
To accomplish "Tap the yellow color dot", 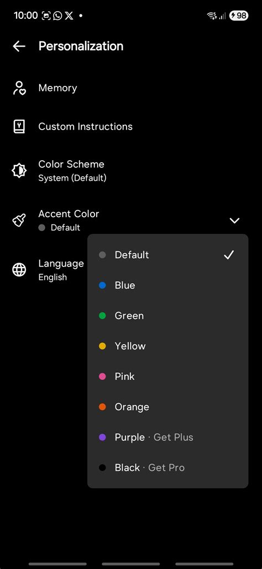I will pyautogui.click(x=102, y=346).
